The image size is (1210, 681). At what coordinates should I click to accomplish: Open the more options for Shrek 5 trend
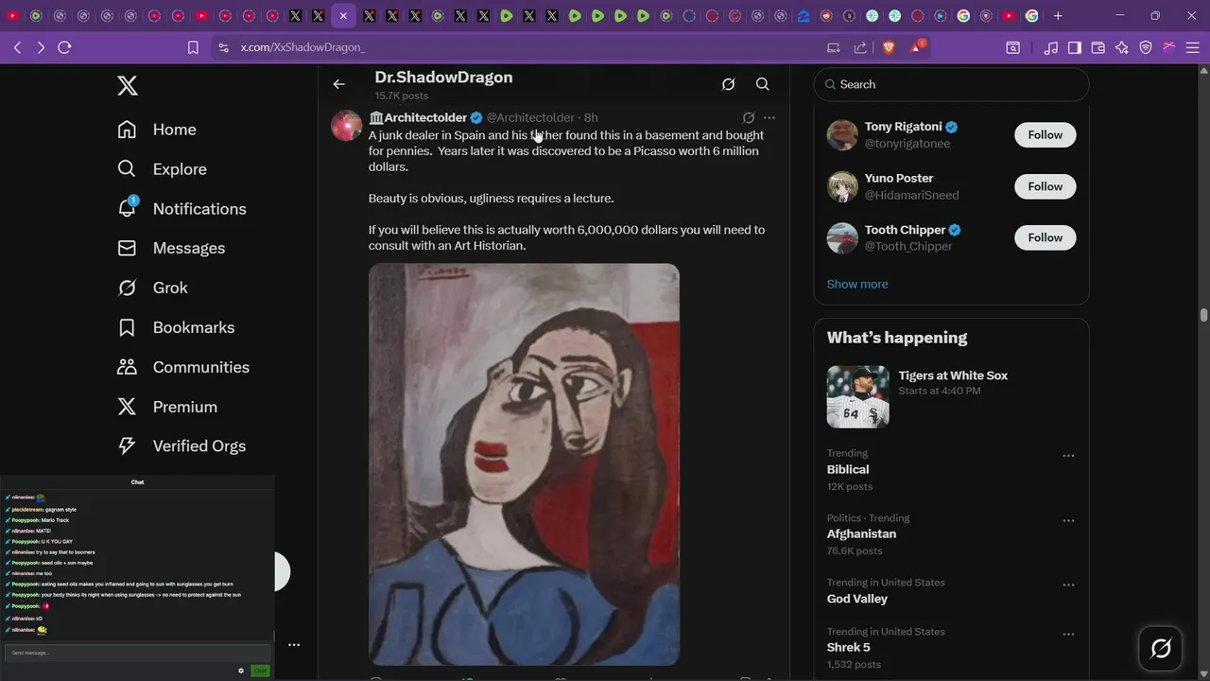1068,635
